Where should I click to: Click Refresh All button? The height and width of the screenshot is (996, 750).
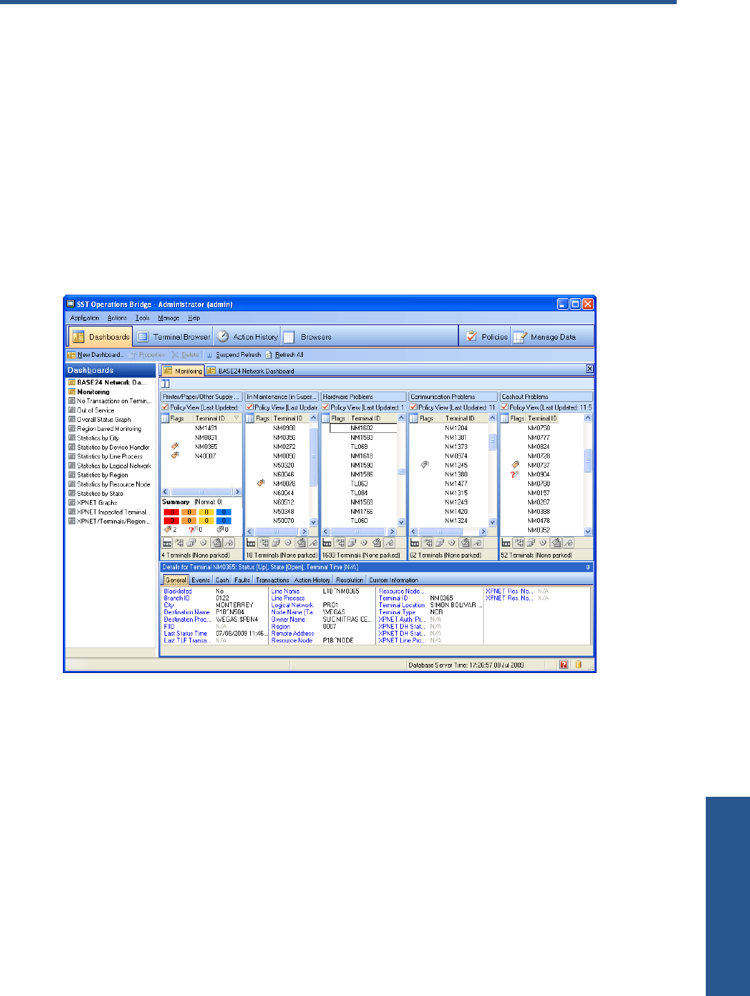click(285, 355)
